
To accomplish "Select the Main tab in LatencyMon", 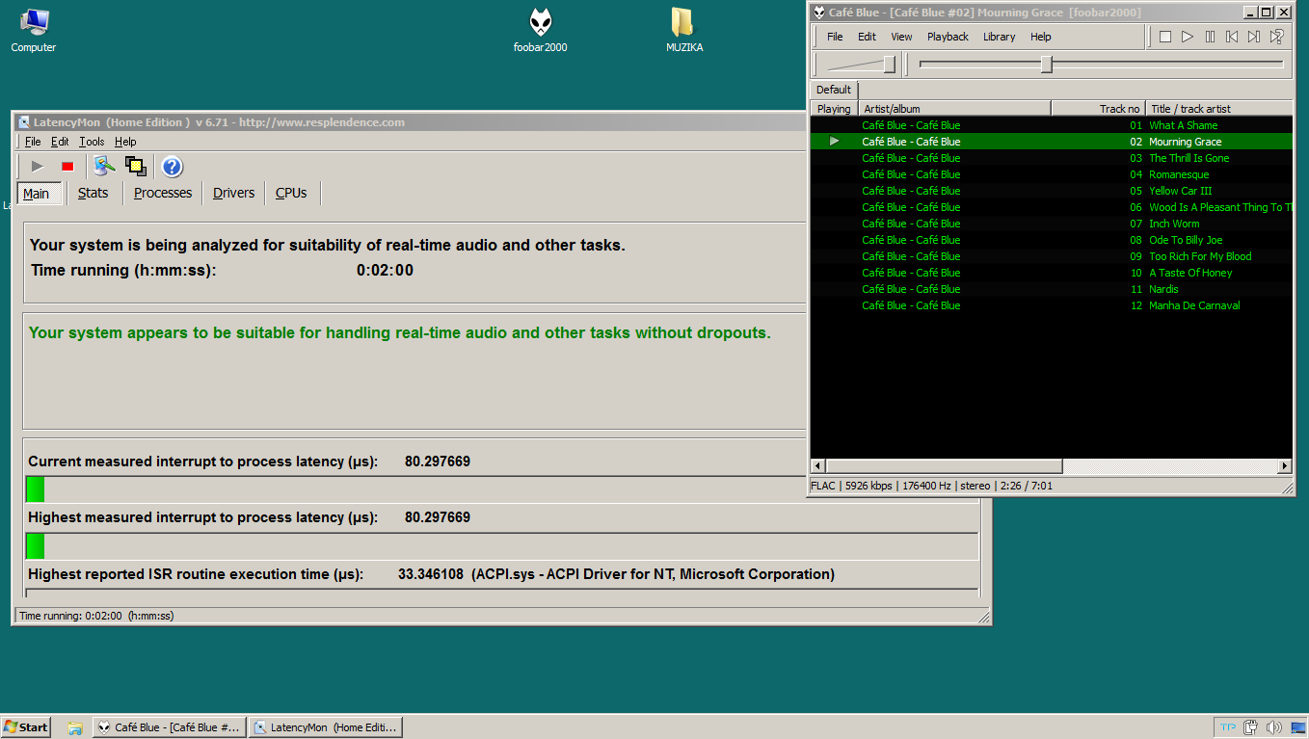I will click(39, 194).
